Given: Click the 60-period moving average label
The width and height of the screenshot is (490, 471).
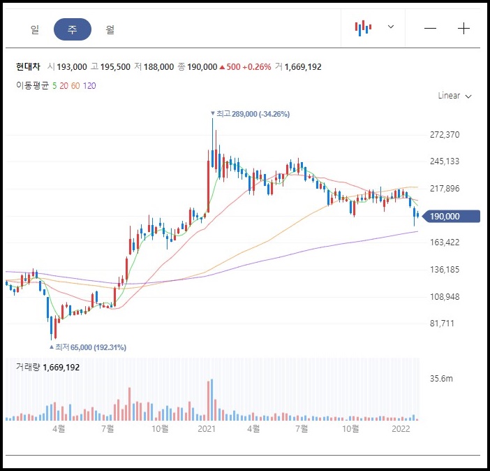Looking at the screenshot, I should pyautogui.click(x=75, y=86).
